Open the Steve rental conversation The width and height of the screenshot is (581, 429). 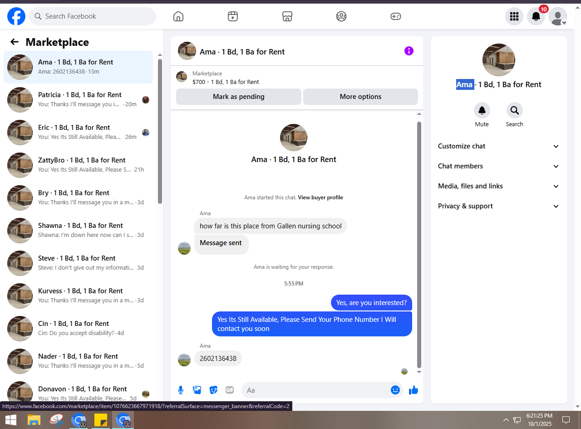[79, 263]
